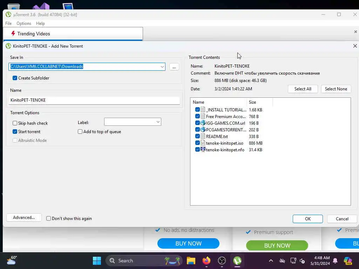Open the Options menu
The image size is (359, 269).
click(x=24, y=23)
